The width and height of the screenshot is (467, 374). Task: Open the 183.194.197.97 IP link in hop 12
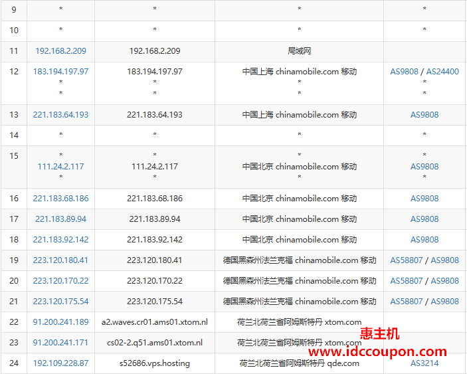(60, 72)
